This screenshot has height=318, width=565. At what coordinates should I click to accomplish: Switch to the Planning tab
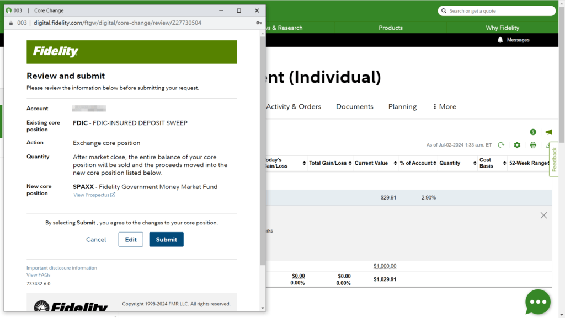[402, 106]
